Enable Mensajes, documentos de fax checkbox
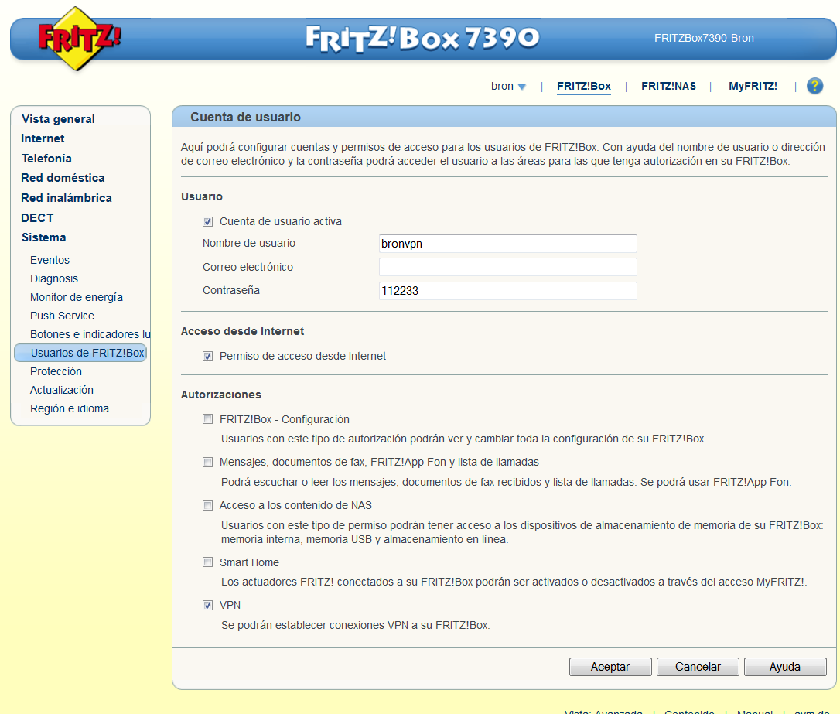The image size is (840, 714). pos(208,463)
